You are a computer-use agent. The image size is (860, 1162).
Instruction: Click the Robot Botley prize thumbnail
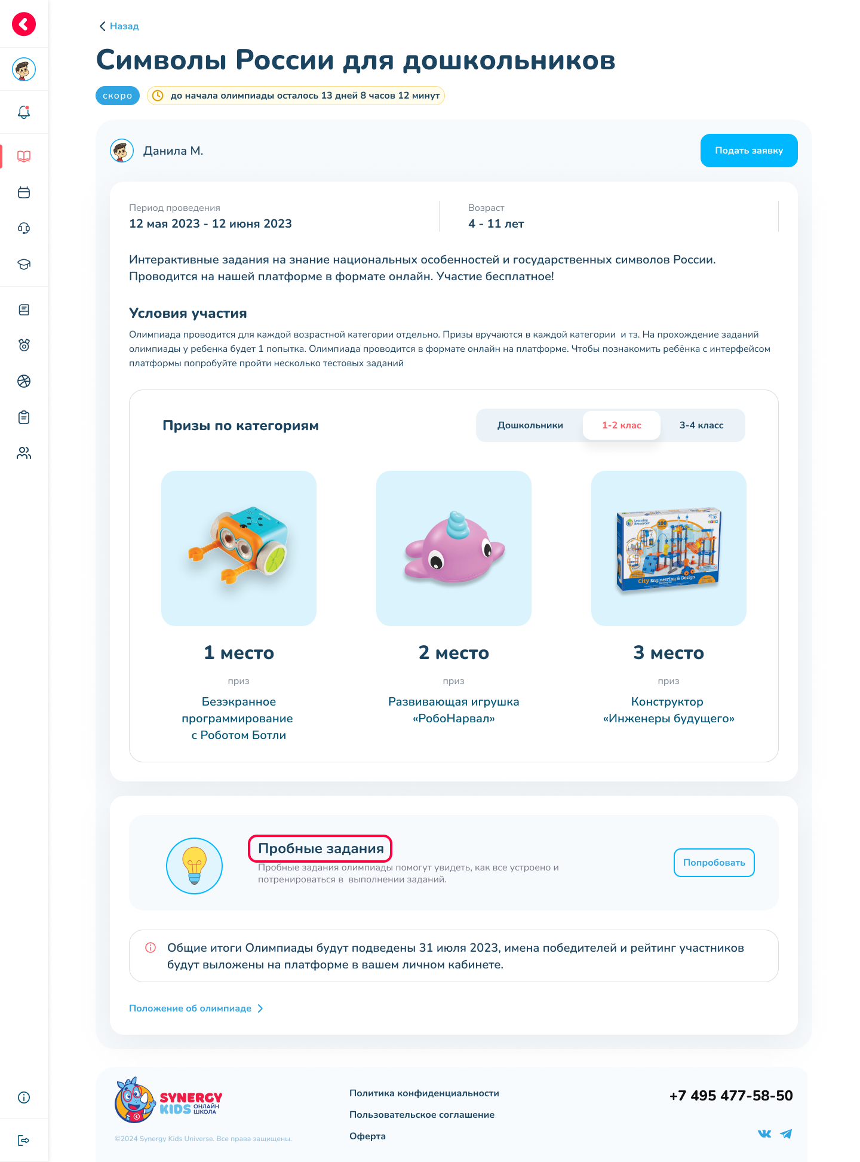point(239,548)
